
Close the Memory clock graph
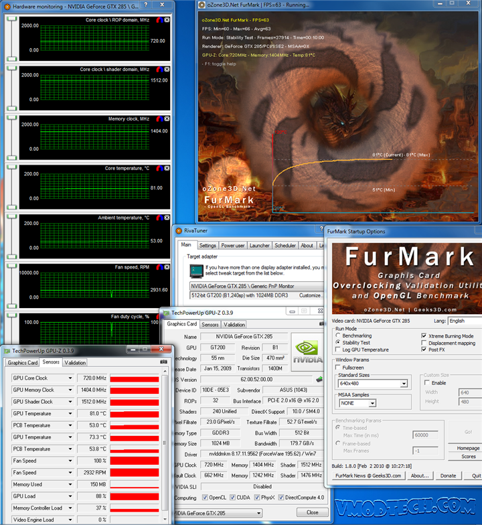coord(167,119)
